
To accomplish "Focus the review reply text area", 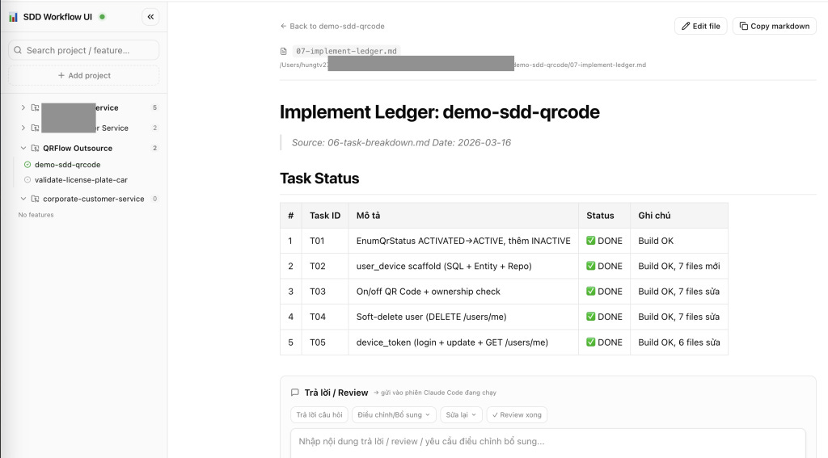I will tap(547, 443).
